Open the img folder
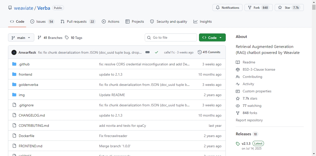 point(22,95)
